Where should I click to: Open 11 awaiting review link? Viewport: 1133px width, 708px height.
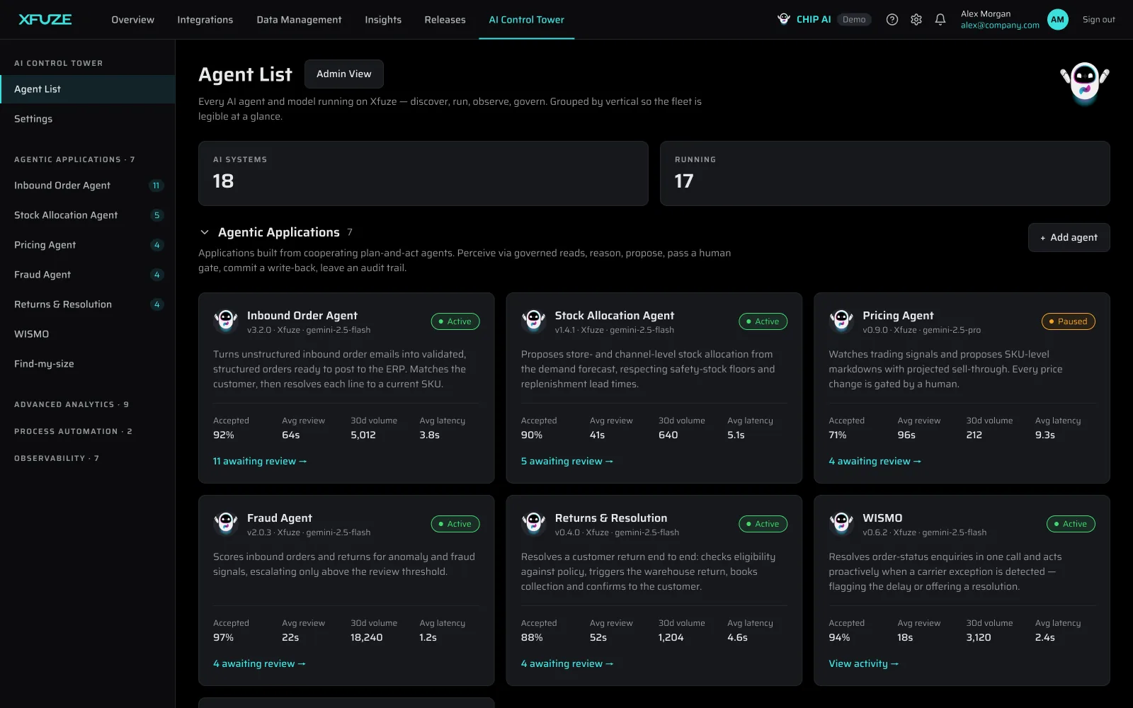pos(260,461)
